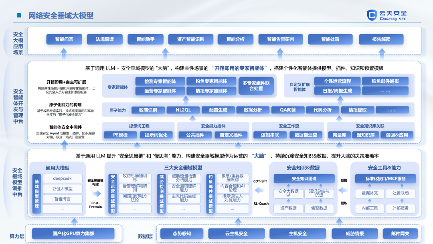The height and width of the screenshot is (244, 433).
Task: Click the 邮件网关 block
Action: tap(400, 234)
